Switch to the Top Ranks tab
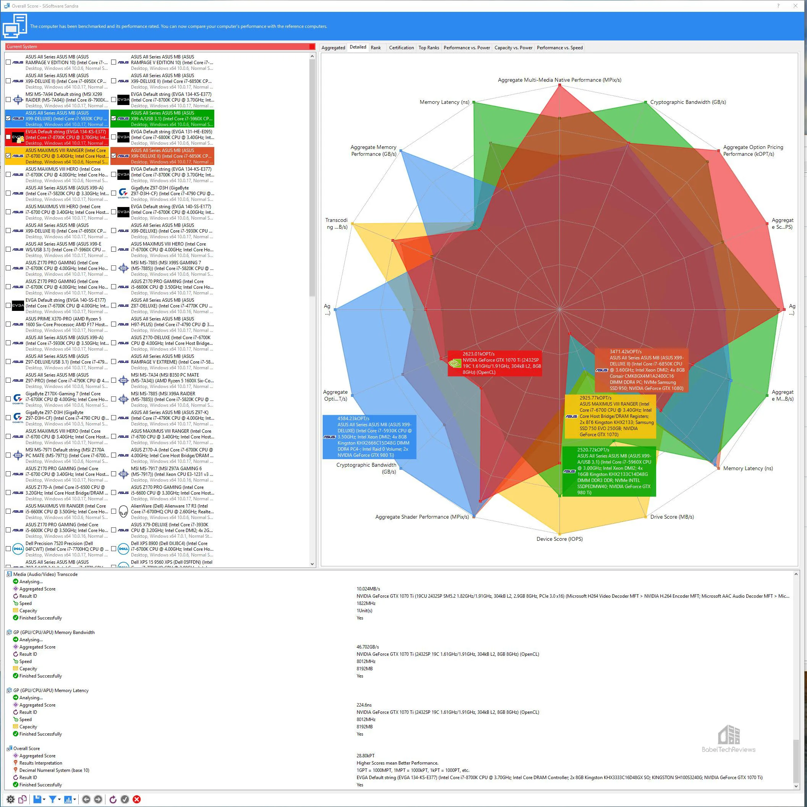 [429, 48]
